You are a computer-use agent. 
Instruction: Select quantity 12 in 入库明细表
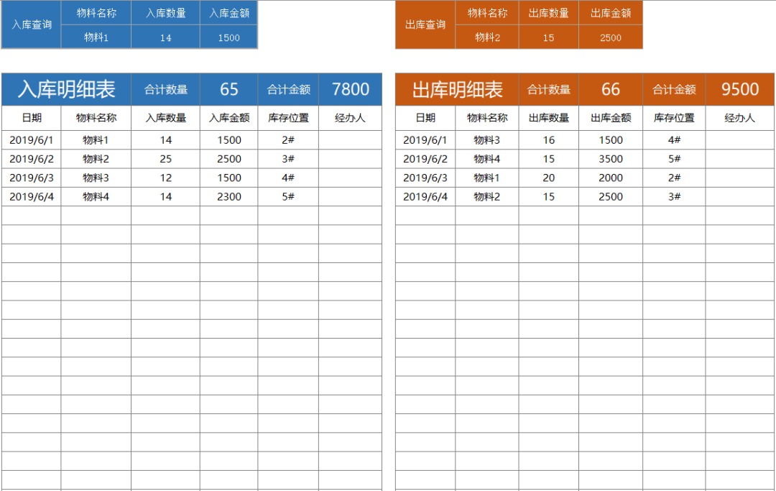[x=166, y=178]
